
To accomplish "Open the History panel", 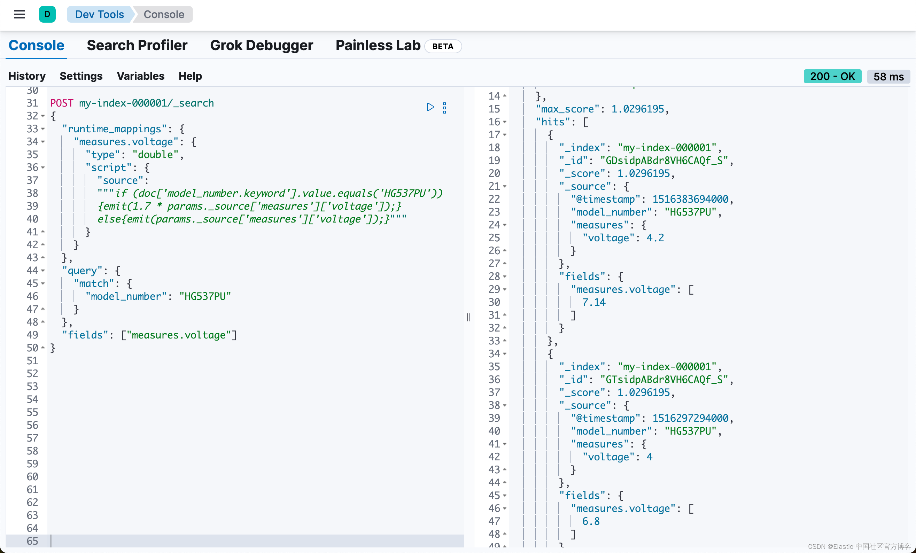I will tap(26, 76).
